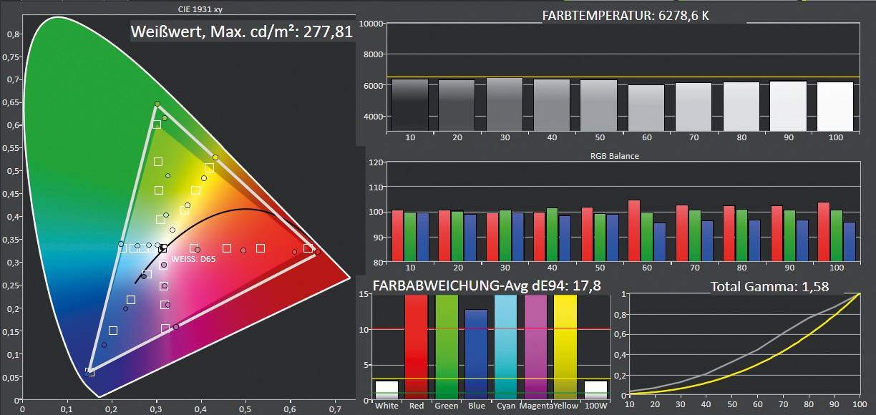This screenshot has height=415, width=876.
Task: Click the "80" value on the RGB Balance vertical axis
Action: coord(379,263)
